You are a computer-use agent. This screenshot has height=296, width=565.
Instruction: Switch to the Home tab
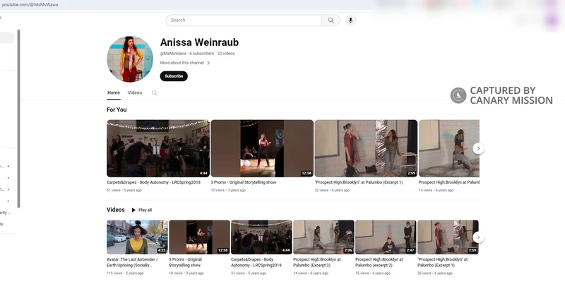click(x=114, y=93)
